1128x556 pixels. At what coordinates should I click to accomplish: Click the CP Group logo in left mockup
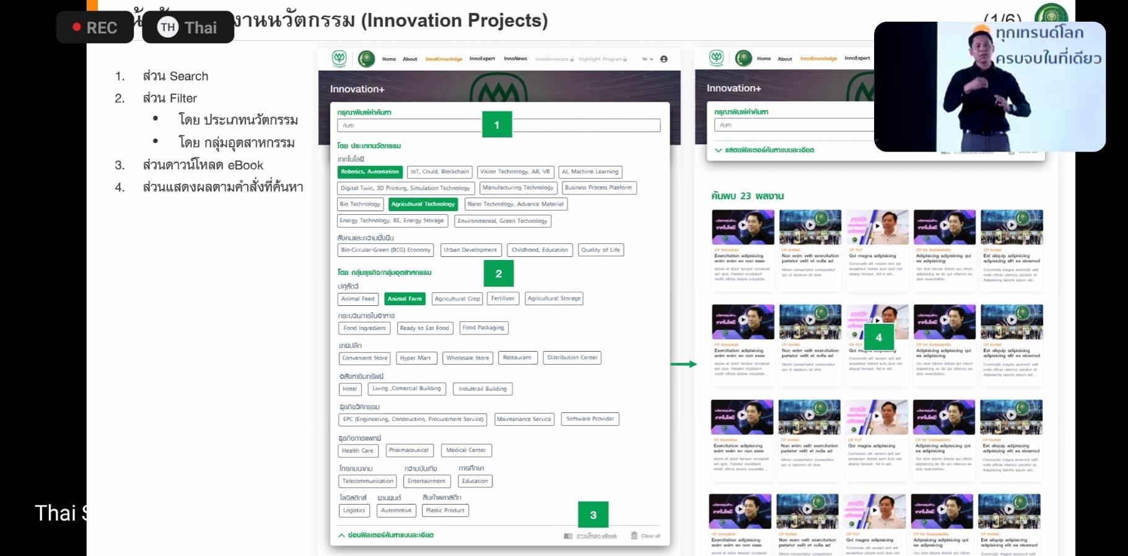(x=339, y=59)
